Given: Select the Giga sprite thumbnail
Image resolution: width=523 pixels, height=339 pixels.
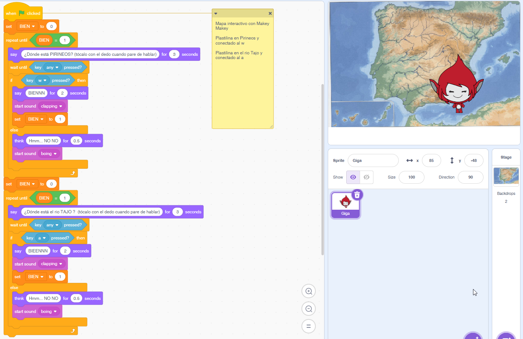Looking at the screenshot, I should [346, 205].
